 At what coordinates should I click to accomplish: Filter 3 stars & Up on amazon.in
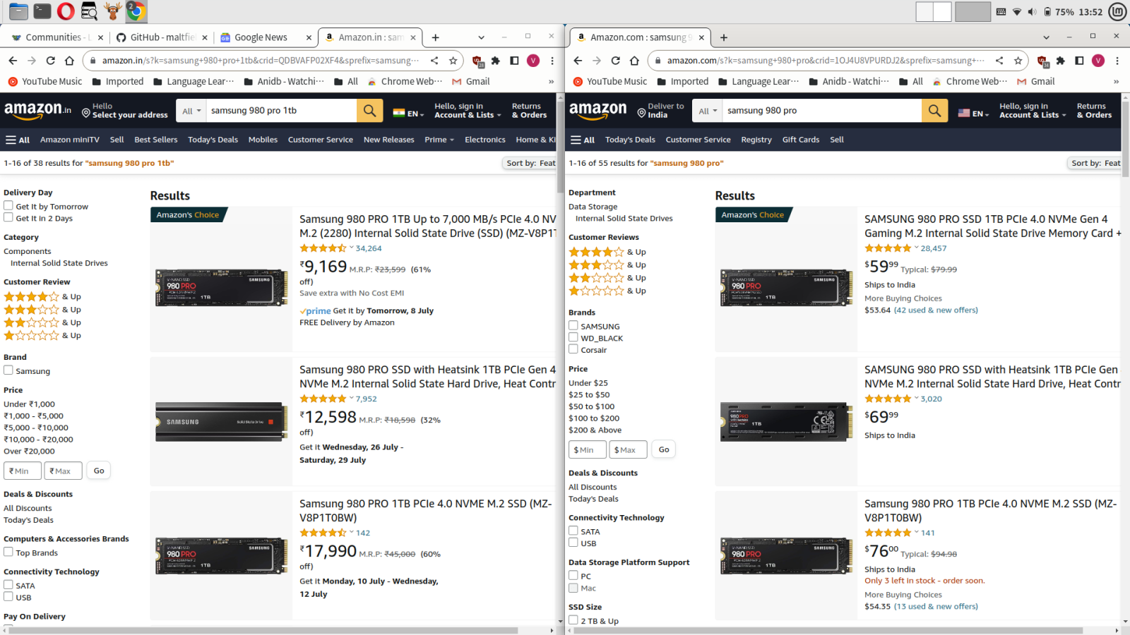point(42,310)
